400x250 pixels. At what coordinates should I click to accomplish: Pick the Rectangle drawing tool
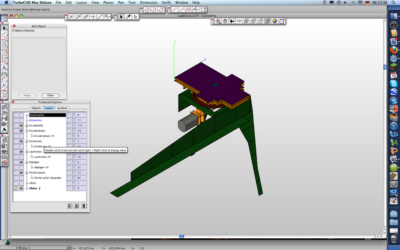pos(4,56)
